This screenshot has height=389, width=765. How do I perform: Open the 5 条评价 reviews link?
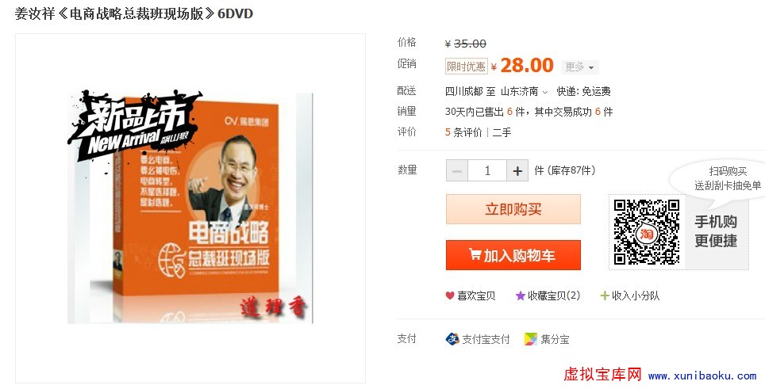(x=463, y=132)
